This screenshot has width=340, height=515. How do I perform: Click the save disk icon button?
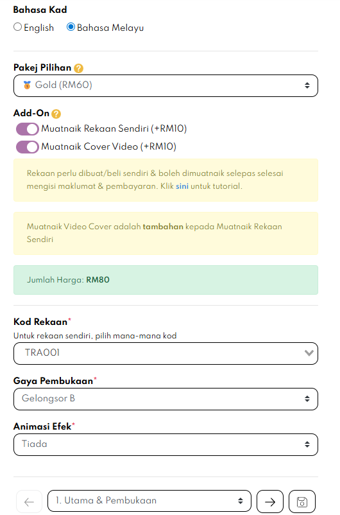302,502
